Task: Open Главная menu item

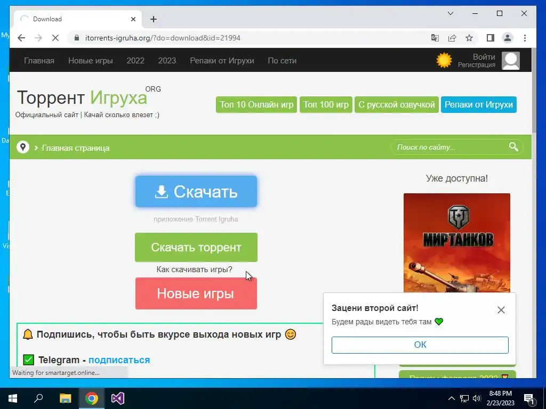Action: (x=39, y=61)
